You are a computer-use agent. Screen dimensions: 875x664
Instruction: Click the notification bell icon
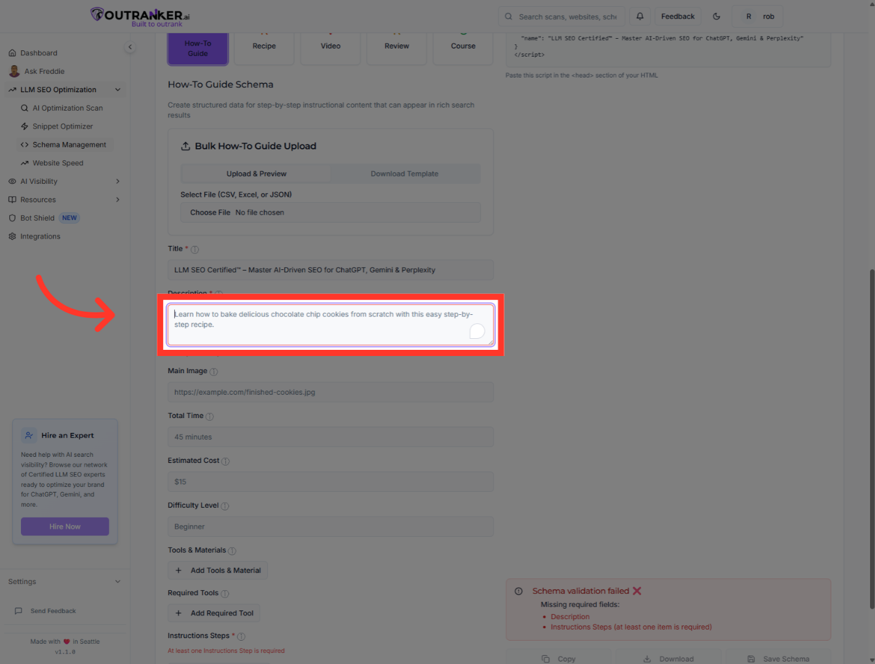639,16
